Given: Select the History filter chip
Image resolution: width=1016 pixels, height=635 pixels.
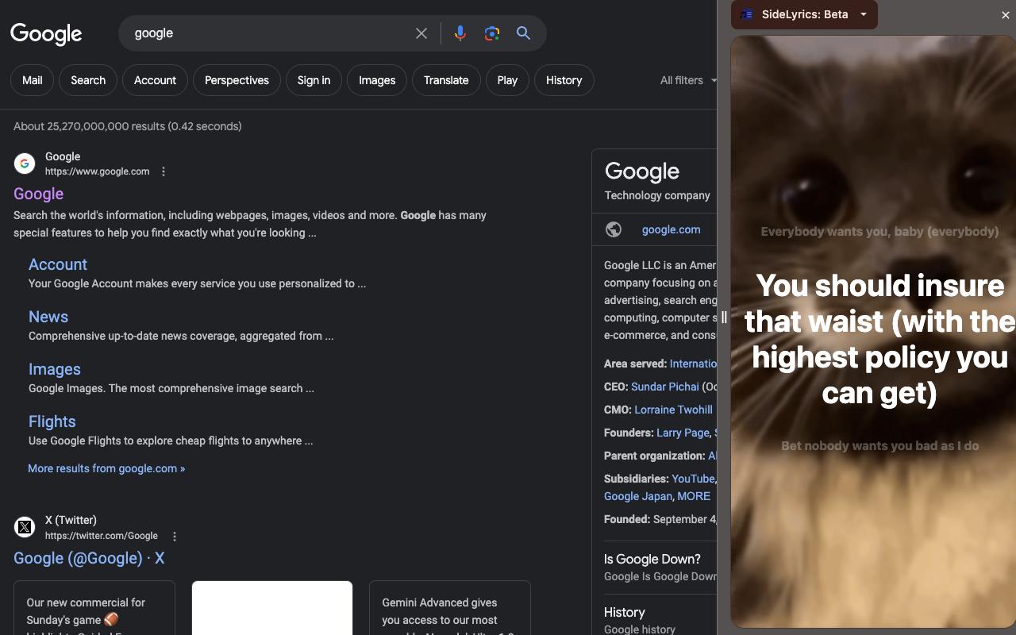Looking at the screenshot, I should point(564,80).
